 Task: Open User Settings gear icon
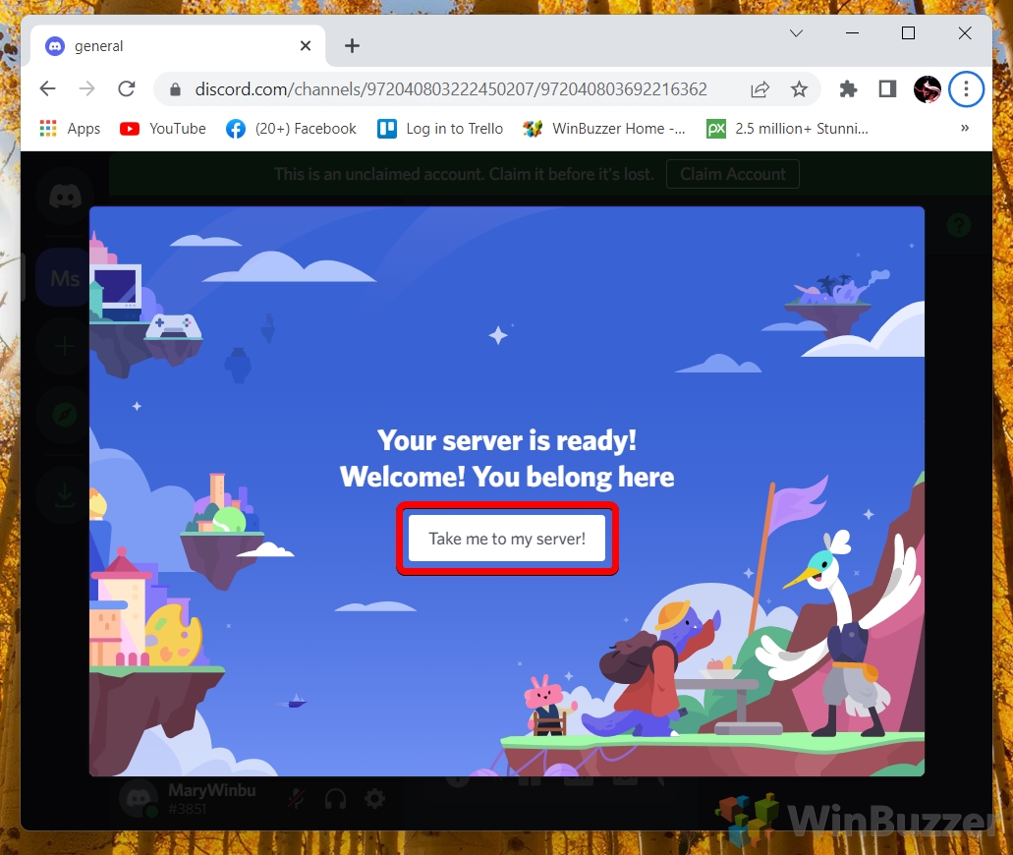click(x=374, y=799)
